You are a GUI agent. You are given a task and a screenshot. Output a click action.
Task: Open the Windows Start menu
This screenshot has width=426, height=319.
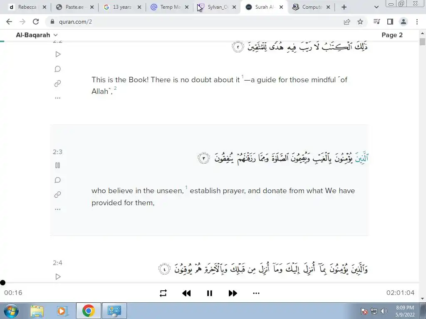[x=11, y=311]
